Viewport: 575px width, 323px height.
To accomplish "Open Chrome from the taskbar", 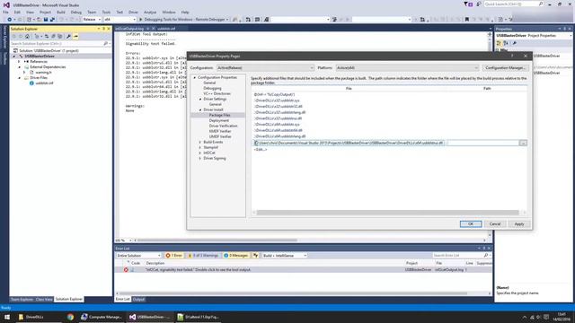I will tap(70, 317).
